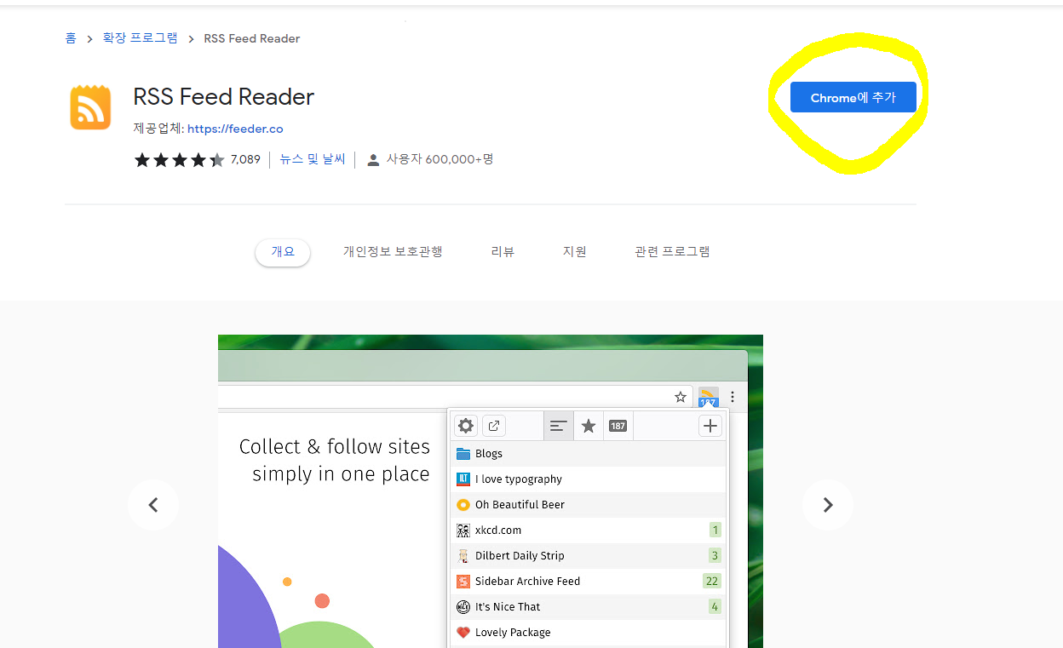
Task: Click the xkcd.com feed icon
Action: [463, 530]
